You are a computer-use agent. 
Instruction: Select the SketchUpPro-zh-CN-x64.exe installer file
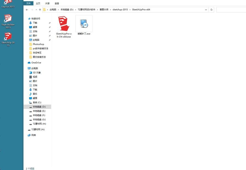click(64, 27)
